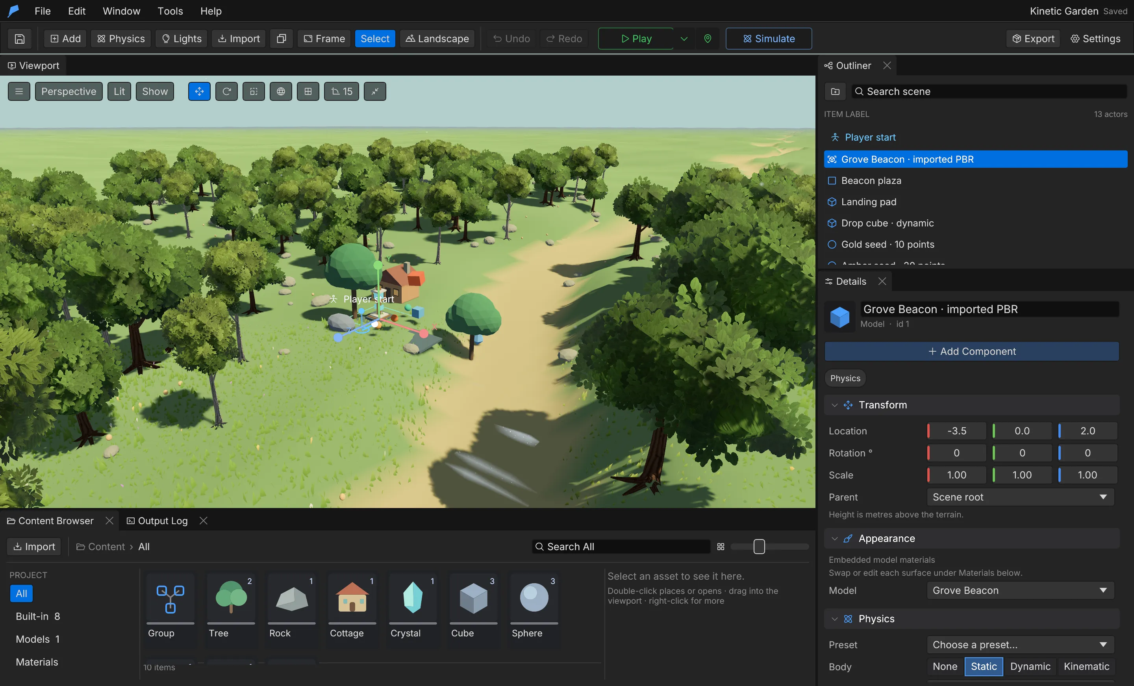The height and width of the screenshot is (686, 1134).
Task: Toggle the Lit shading mode
Action: pos(119,91)
